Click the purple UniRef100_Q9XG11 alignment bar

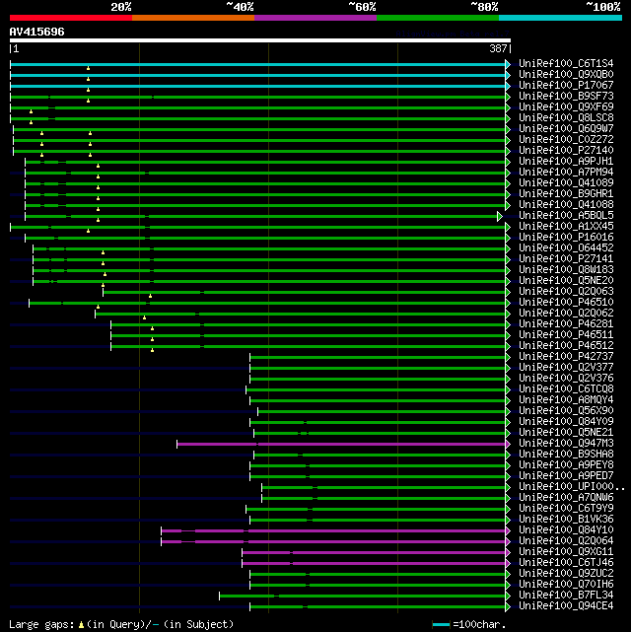374,552
